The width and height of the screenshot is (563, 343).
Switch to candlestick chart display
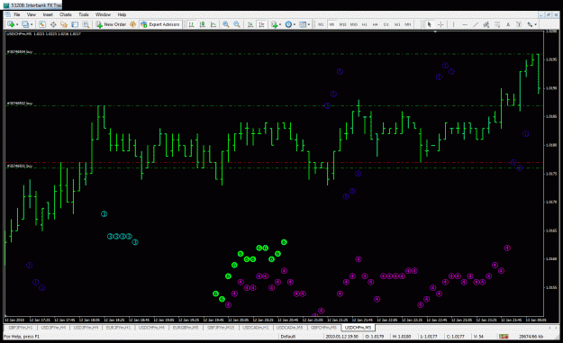pyautogui.click(x=203, y=24)
